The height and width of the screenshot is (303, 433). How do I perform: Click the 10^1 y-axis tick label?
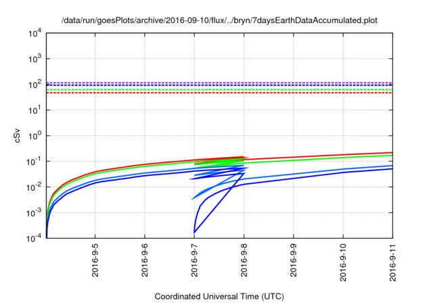pyautogui.click(x=35, y=110)
